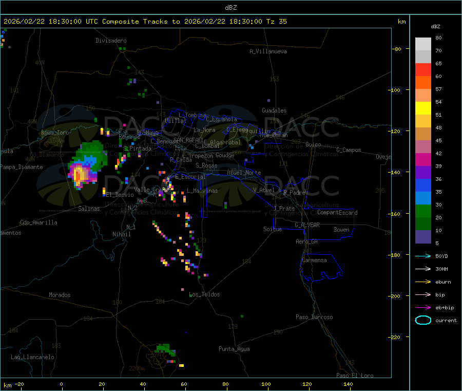Screen dimensions: 462x391
Task: Click the L_Malvinas label
Action: 202,191
